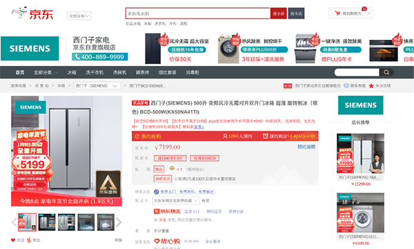Screen dimensions: 414x249
Task: Click the main refrigerator product image
Action: point(66,151)
